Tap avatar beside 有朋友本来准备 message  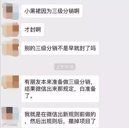tap(10, 82)
